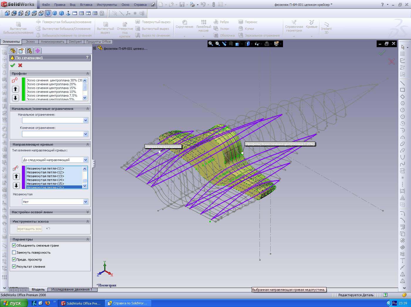Open the Начальное ограничение dropdown
411x307 pixels.
(85, 120)
